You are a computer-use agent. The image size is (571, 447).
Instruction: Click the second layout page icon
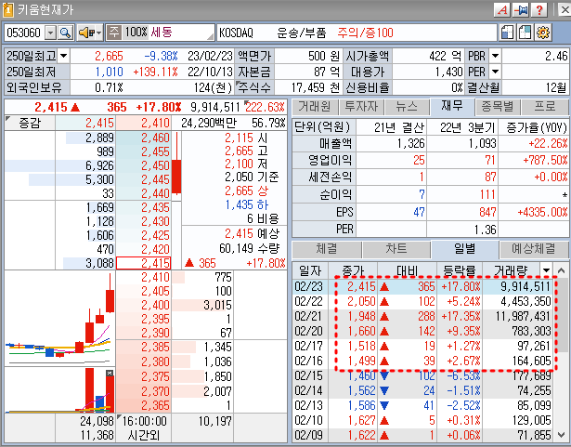[525, 33]
